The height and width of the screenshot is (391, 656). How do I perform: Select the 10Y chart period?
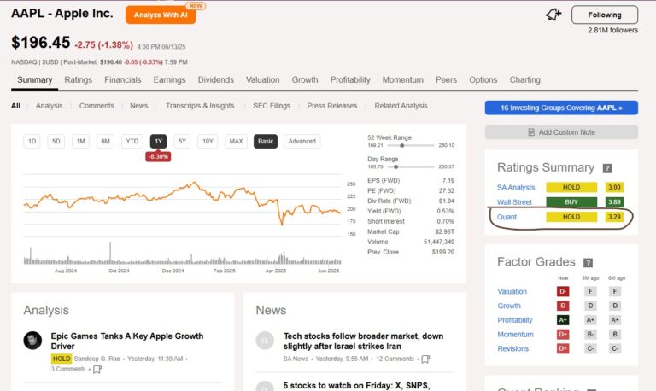tap(208, 142)
